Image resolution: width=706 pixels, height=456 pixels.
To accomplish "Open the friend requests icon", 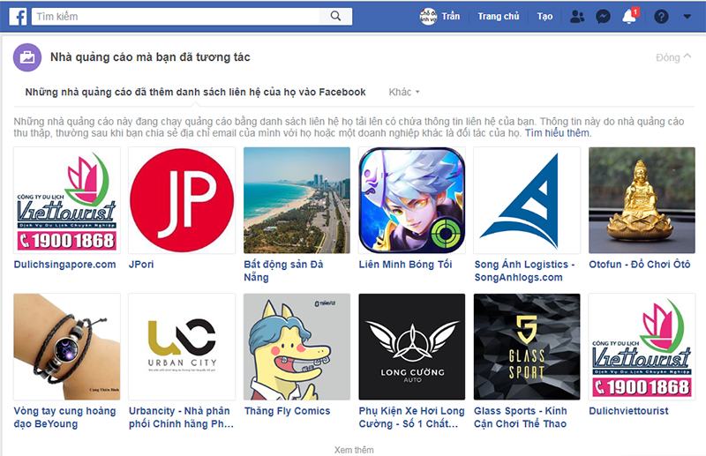I will pos(577,17).
